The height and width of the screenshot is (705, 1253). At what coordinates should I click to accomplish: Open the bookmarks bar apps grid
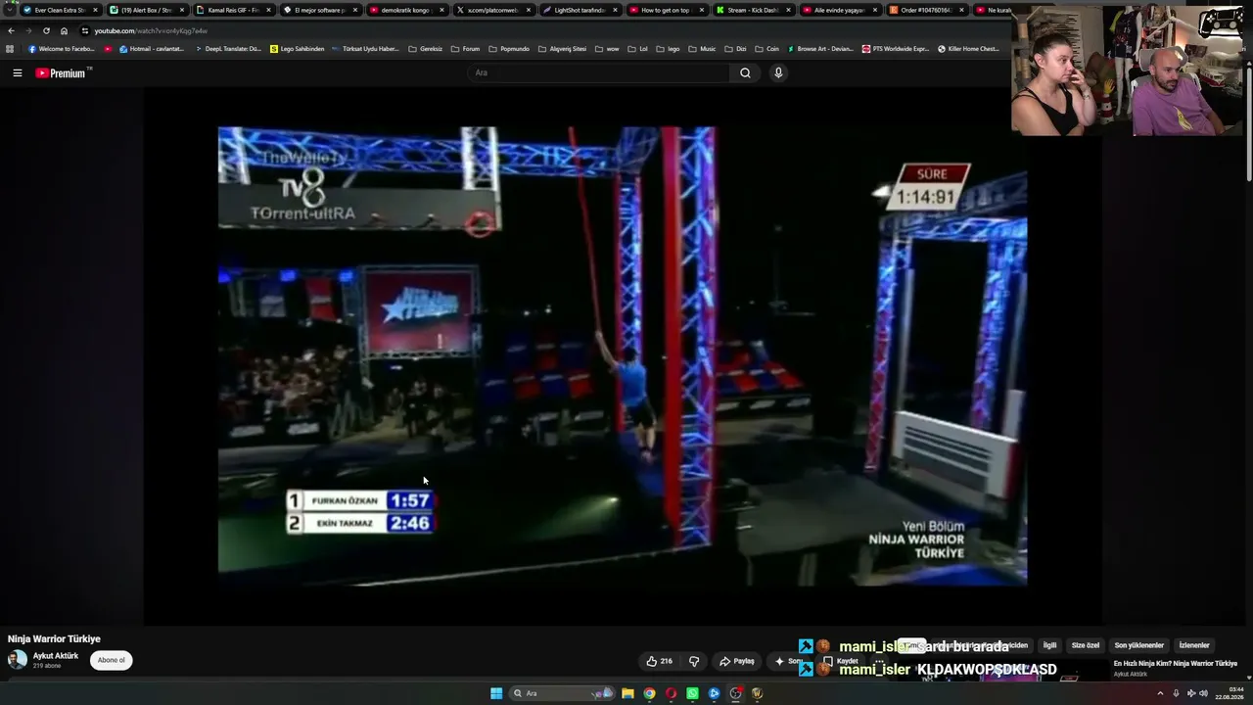pos(10,49)
